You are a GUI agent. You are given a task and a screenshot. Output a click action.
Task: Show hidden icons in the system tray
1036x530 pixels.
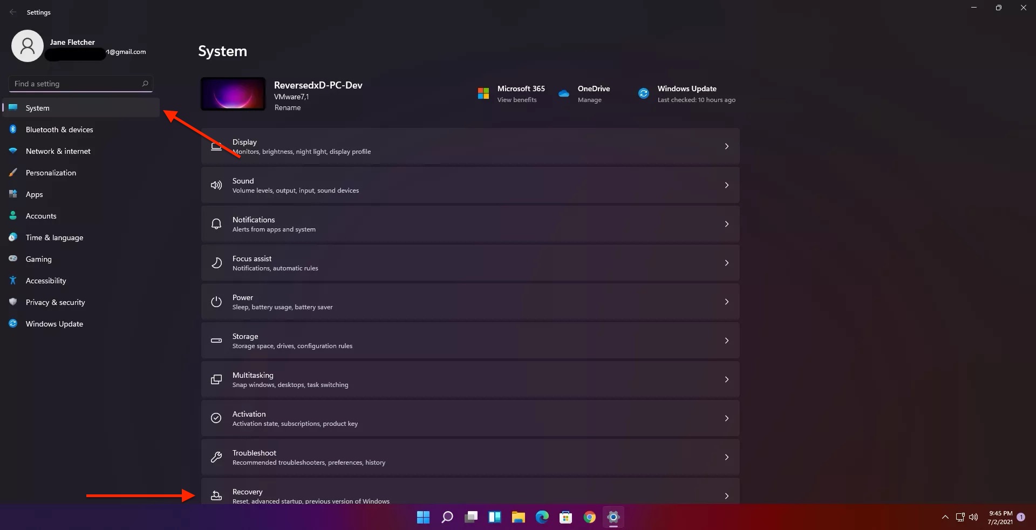pos(945,518)
